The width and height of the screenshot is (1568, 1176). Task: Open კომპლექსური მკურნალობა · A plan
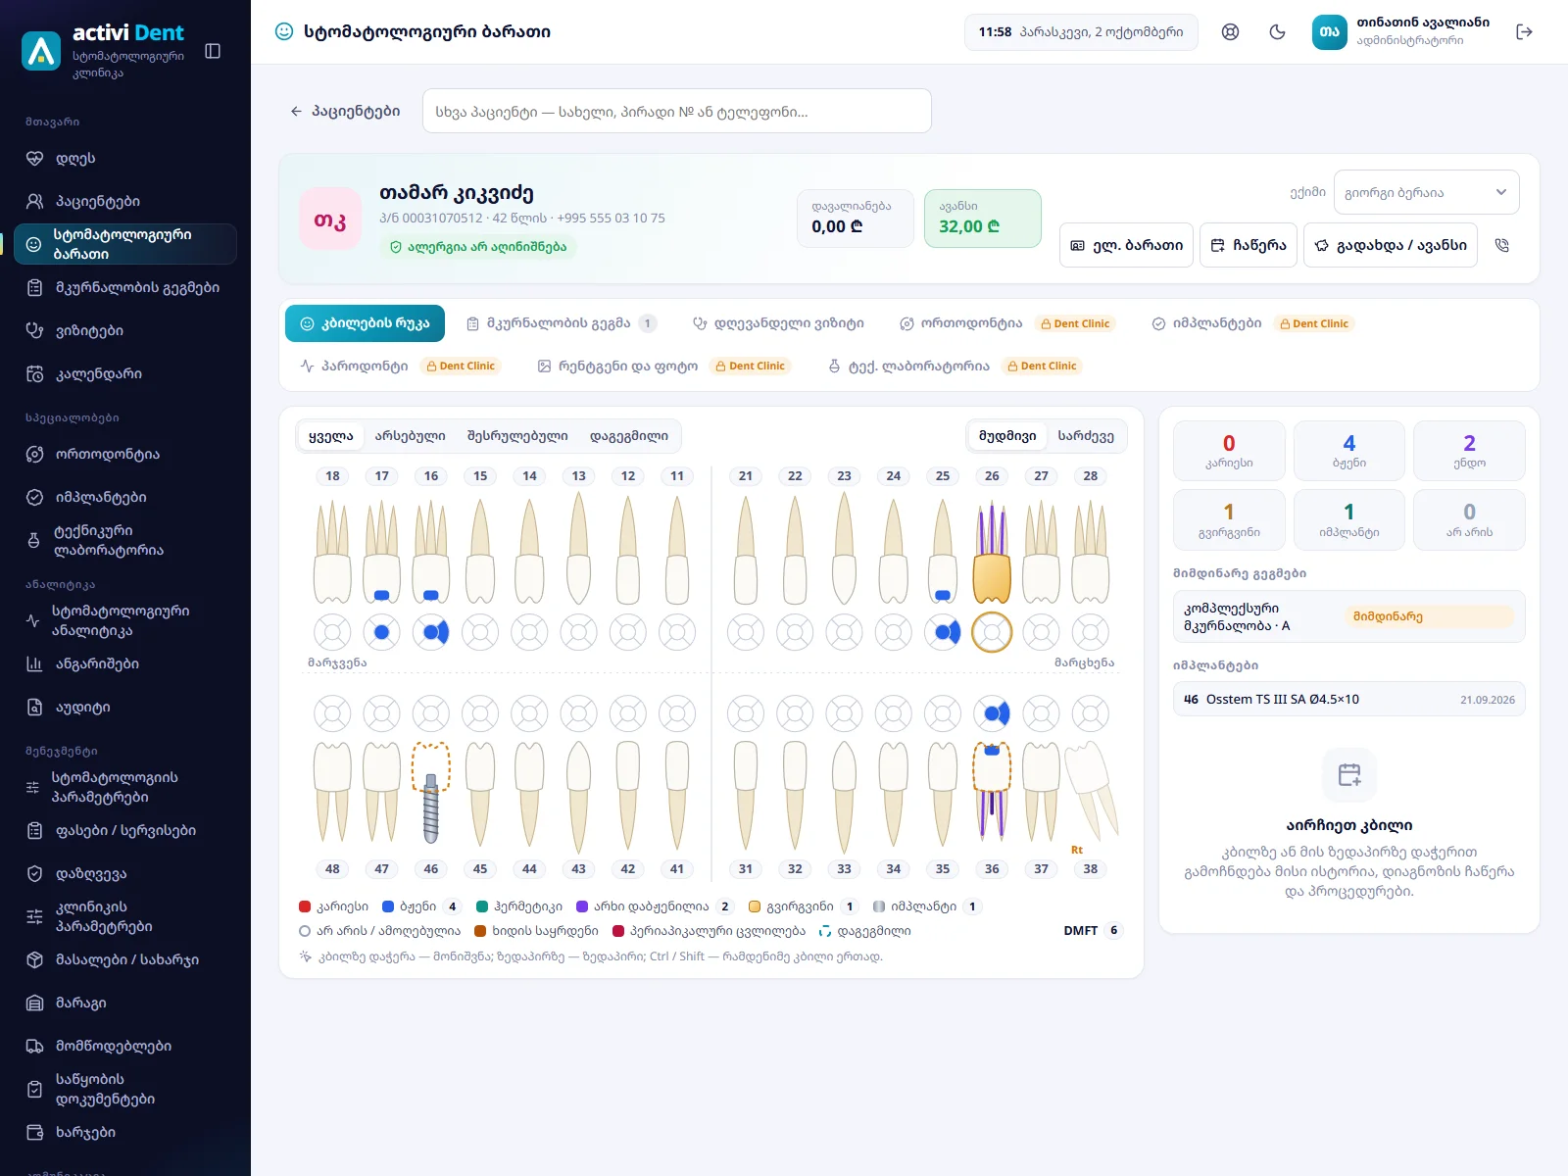1349,616
